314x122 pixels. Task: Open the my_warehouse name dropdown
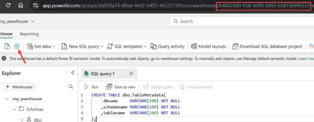(33, 21)
